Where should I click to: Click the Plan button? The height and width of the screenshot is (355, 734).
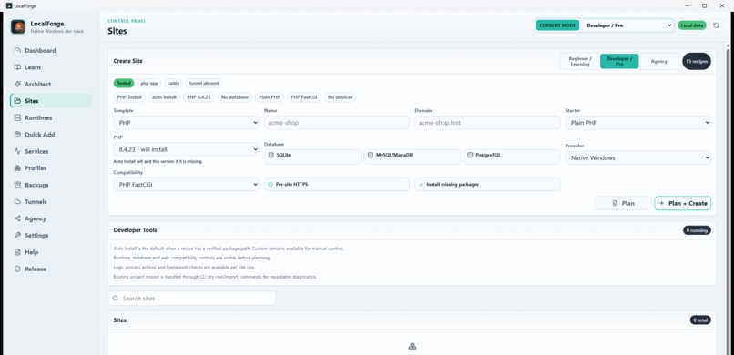pos(623,204)
